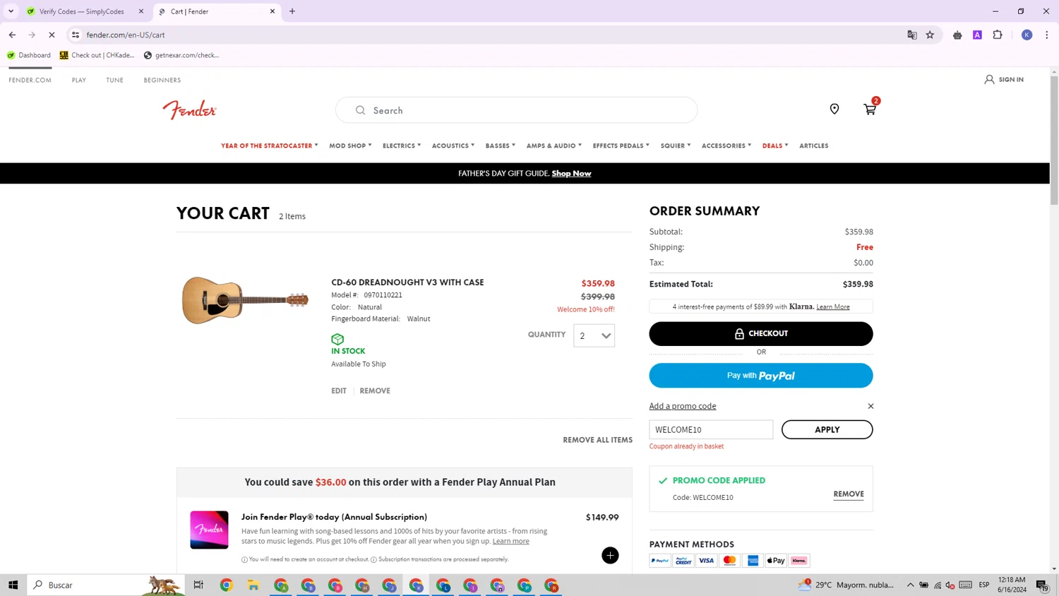This screenshot has height=596, width=1059.
Task: Expand the Mod Shop menu
Action: 350,145
